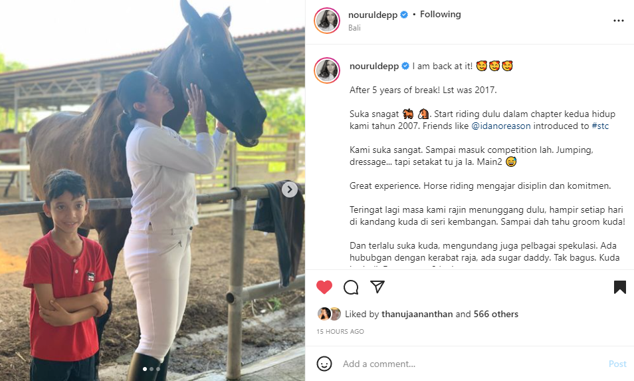634x381 pixels.
Task: Open the emoji picker smiley icon
Action: point(324,364)
